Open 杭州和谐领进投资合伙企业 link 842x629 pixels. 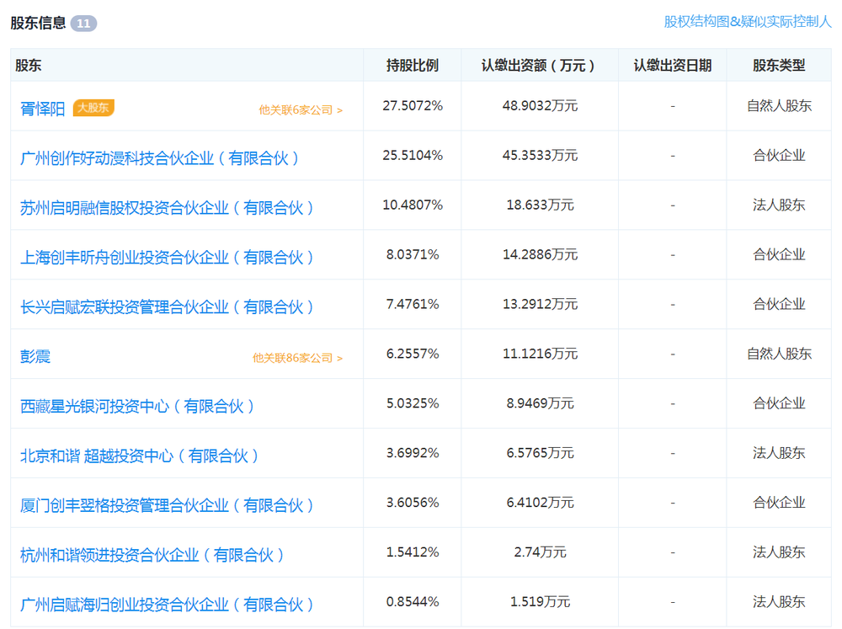coord(152,555)
